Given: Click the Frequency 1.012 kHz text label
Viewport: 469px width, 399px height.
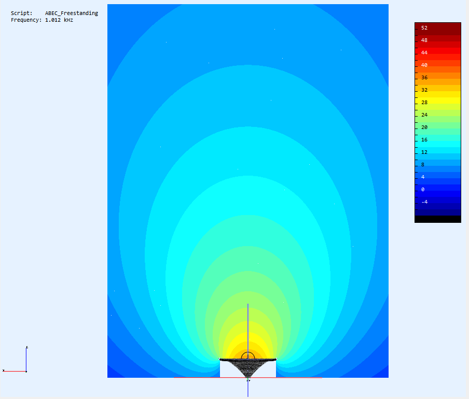Looking at the screenshot, I should coord(42,20).
